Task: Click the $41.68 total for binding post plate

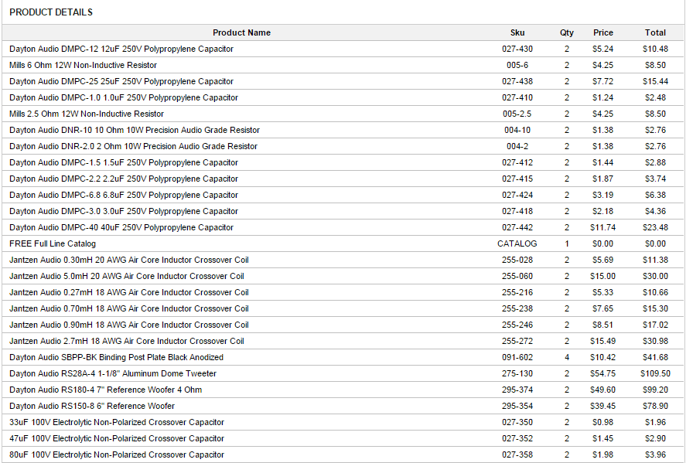Action: tap(655, 357)
